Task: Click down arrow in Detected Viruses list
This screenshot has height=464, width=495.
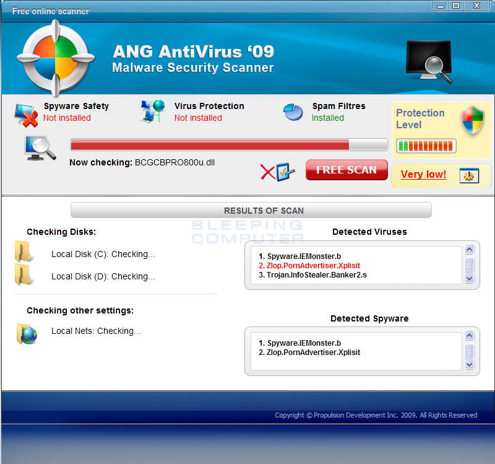Action: click(x=470, y=279)
